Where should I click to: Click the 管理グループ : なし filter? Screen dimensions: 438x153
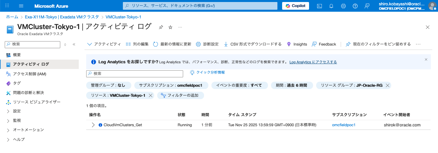click(x=108, y=85)
